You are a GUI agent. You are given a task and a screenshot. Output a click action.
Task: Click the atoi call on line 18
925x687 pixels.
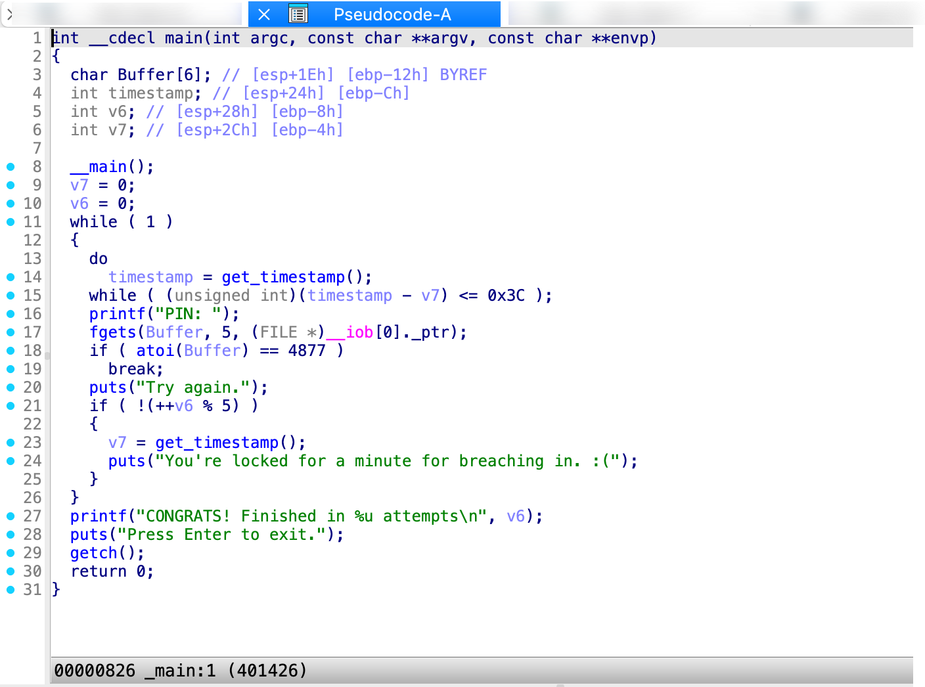pos(154,350)
